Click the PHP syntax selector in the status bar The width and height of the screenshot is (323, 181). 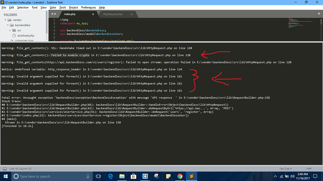pos(309,169)
